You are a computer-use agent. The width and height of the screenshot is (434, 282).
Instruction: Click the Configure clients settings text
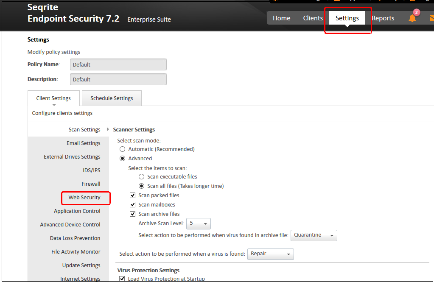pos(62,113)
